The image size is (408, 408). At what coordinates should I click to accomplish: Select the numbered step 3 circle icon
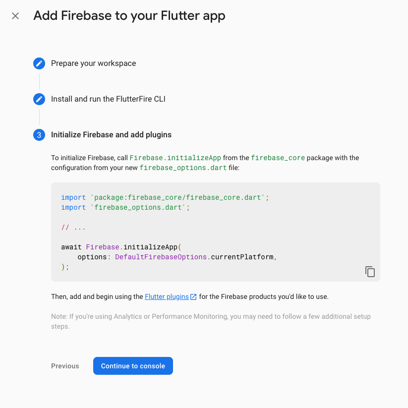point(39,134)
